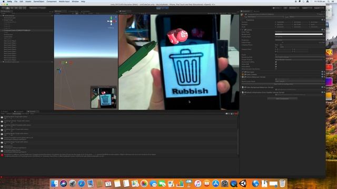Toggle the Flare Layer component checkbox
Image resolution: width=337 pixels, height=189 pixels.
[x=245, y=72]
